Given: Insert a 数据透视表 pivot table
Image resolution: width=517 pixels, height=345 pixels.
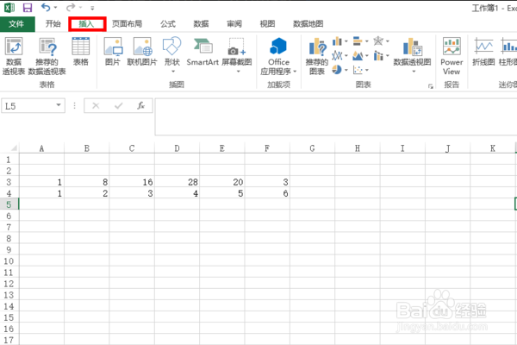Looking at the screenshot, I should click(14, 56).
